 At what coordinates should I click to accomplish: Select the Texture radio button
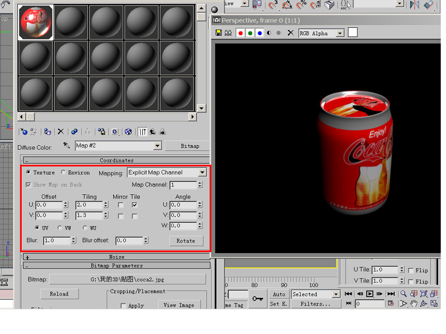[28, 172]
